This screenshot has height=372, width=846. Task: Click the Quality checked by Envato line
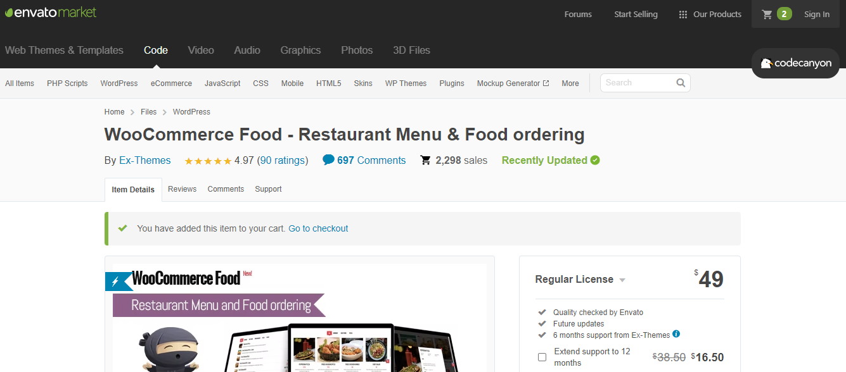(x=598, y=312)
